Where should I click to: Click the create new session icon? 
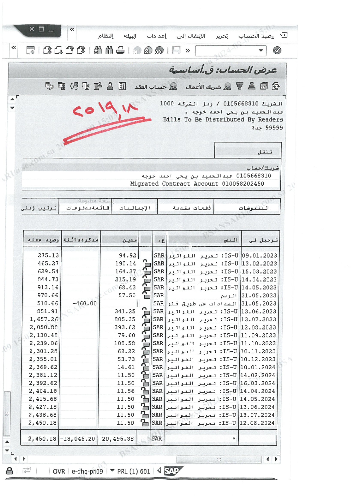[x=30, y=51]
